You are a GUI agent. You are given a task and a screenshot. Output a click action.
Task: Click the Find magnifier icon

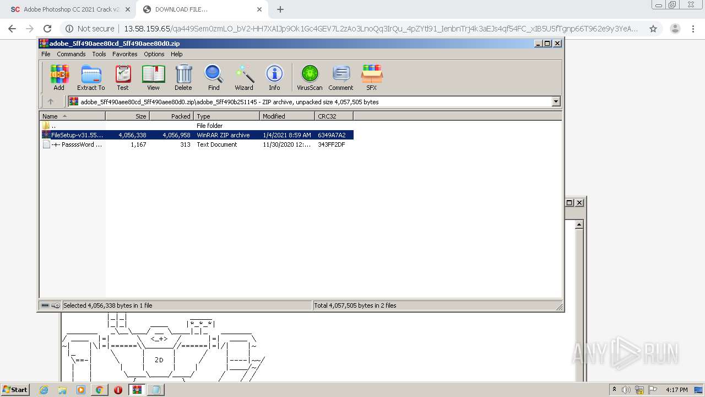click(x=214, y=77)
